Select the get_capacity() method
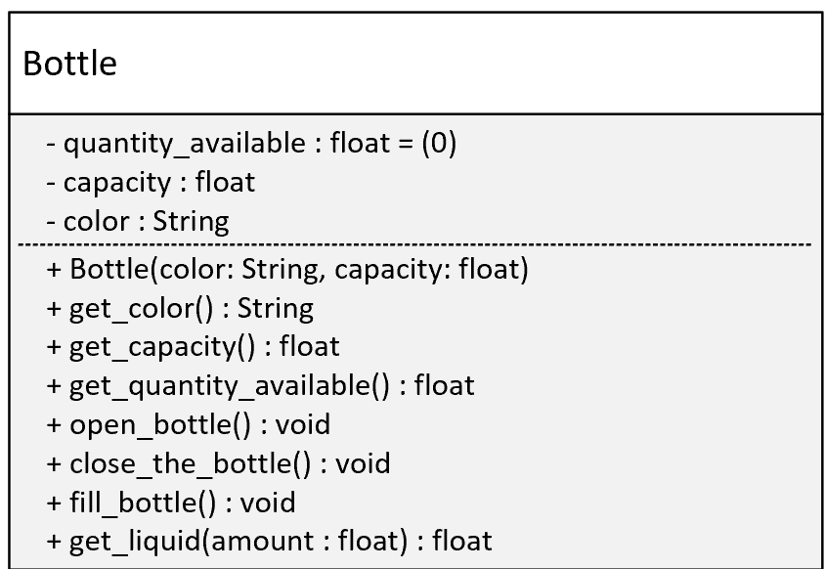The width and height of the screenshot is (825, 569). [194, 347]
